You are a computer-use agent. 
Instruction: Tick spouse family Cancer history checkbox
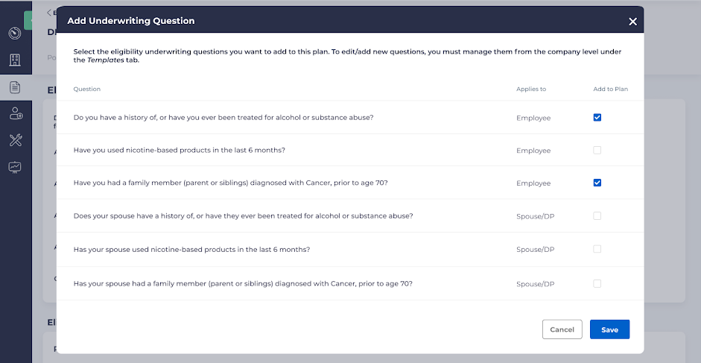click(x=597, y=283)
